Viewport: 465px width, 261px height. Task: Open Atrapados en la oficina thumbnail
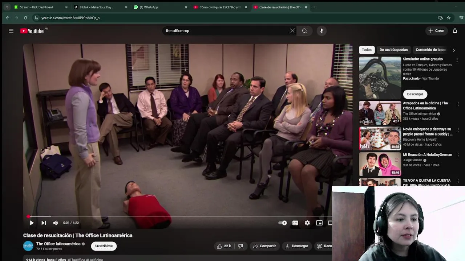click(x=380, y=113)
